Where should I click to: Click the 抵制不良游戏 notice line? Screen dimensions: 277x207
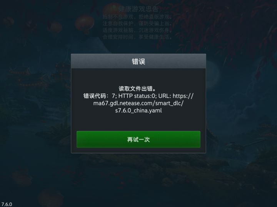pyautogui.click(x=137, y=17)
